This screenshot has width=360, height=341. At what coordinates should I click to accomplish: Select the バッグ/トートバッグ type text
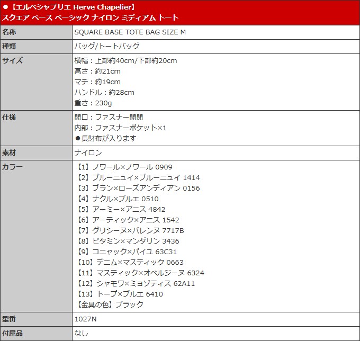(x=106, y=46)
